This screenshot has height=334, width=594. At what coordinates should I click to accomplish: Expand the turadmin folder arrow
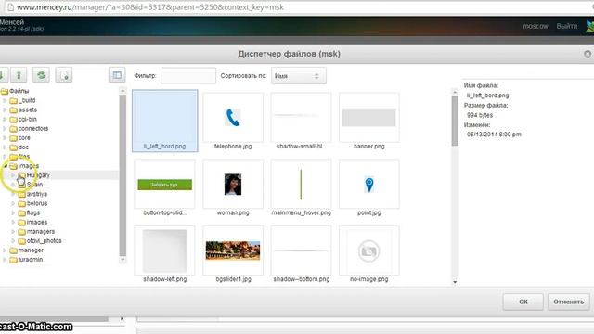point(5,260)
